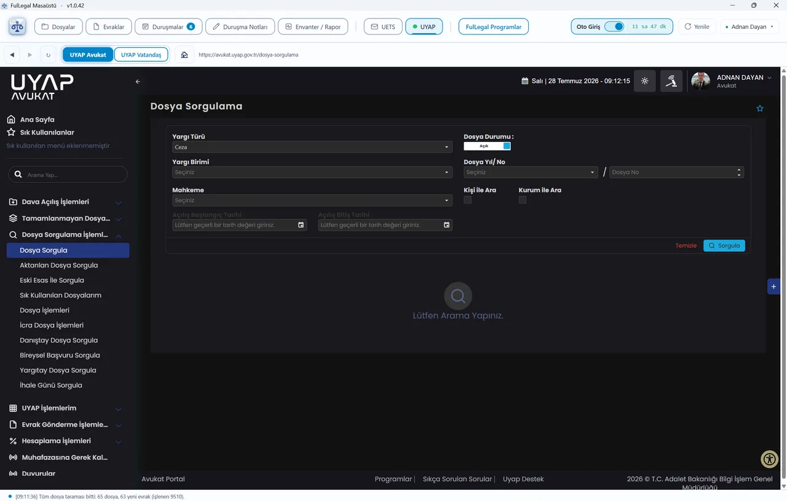Viewport: 787px width, 501px height.
Task: Switch to the UYAP Vatandaş tab
Action: 141,55
